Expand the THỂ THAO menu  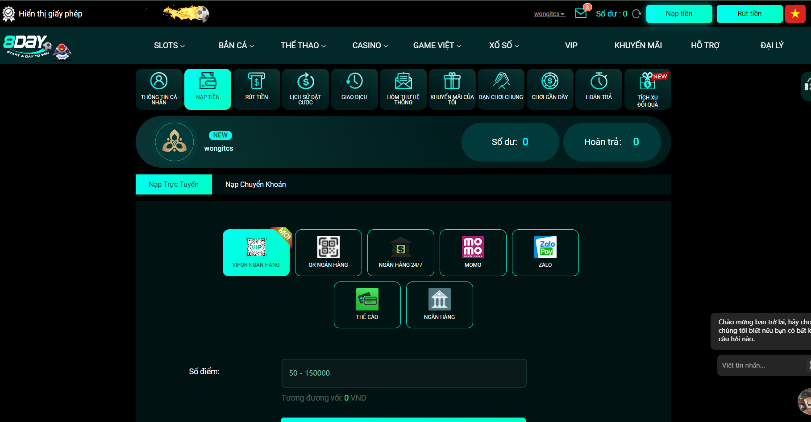point(303,46)
